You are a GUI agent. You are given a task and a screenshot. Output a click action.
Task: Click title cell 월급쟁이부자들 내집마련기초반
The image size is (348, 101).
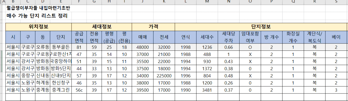(38, 8)
